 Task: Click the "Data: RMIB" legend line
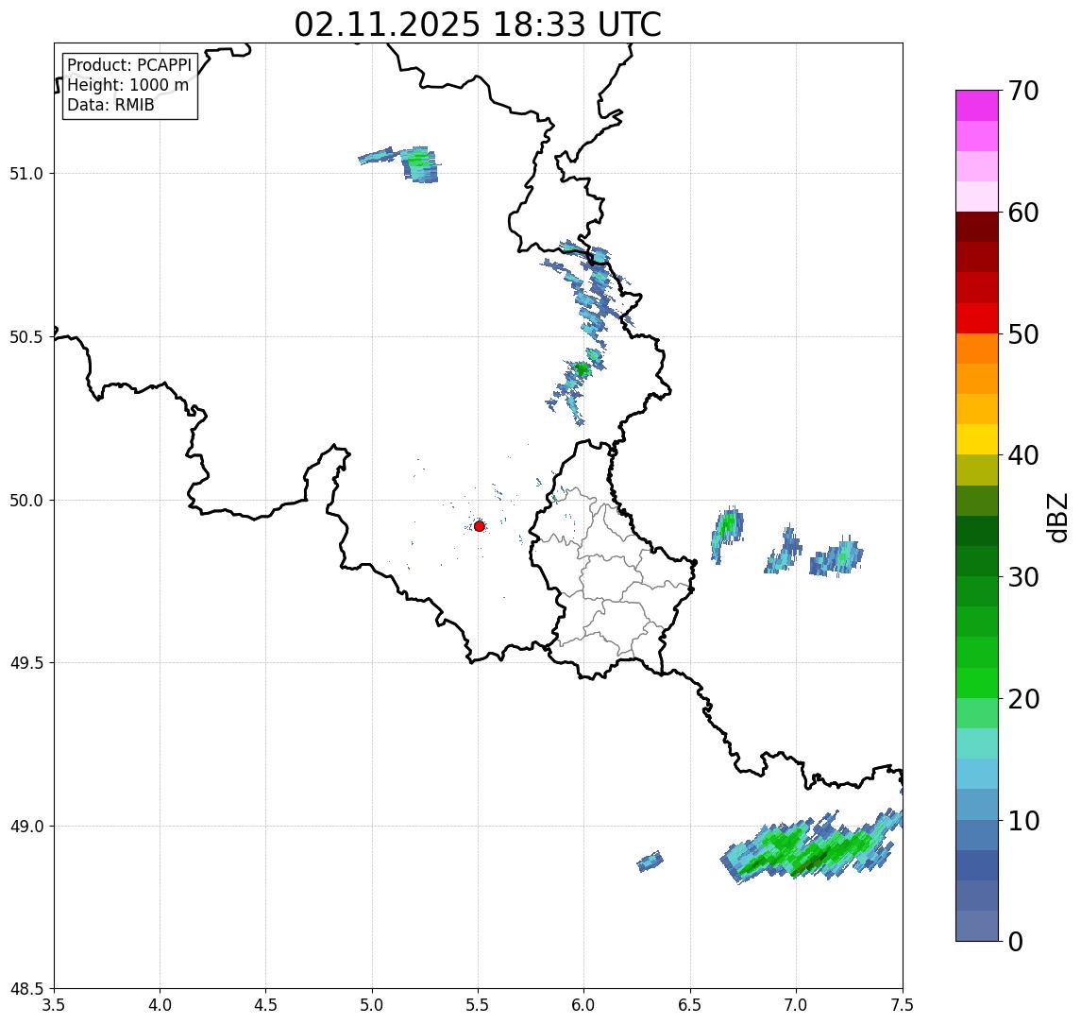click(x=110, y=105)
